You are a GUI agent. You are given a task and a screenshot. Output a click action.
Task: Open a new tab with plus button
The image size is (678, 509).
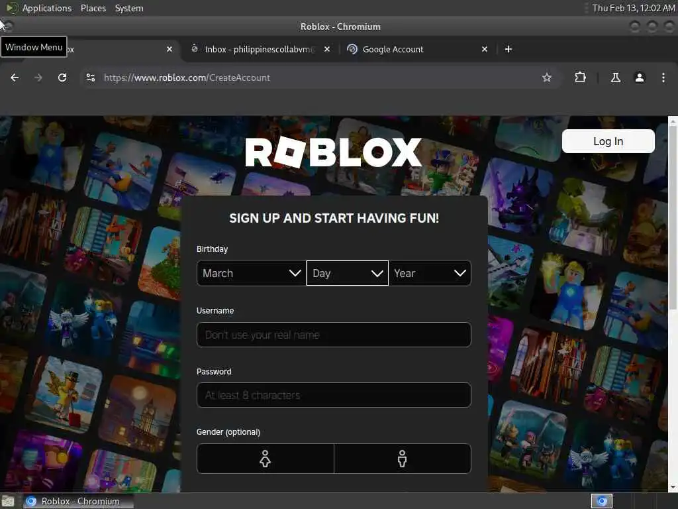(x=508, y=49)
